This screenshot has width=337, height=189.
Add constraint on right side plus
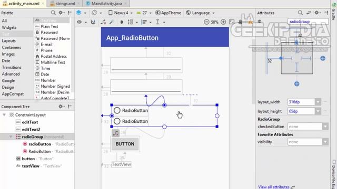(x=323, y=58)
